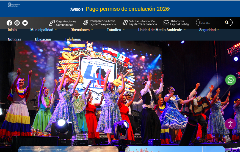Click the Organizaciones Comunitarias people icon
The height and width of the screenshot is (152, 240).
[x=52, y=23]
